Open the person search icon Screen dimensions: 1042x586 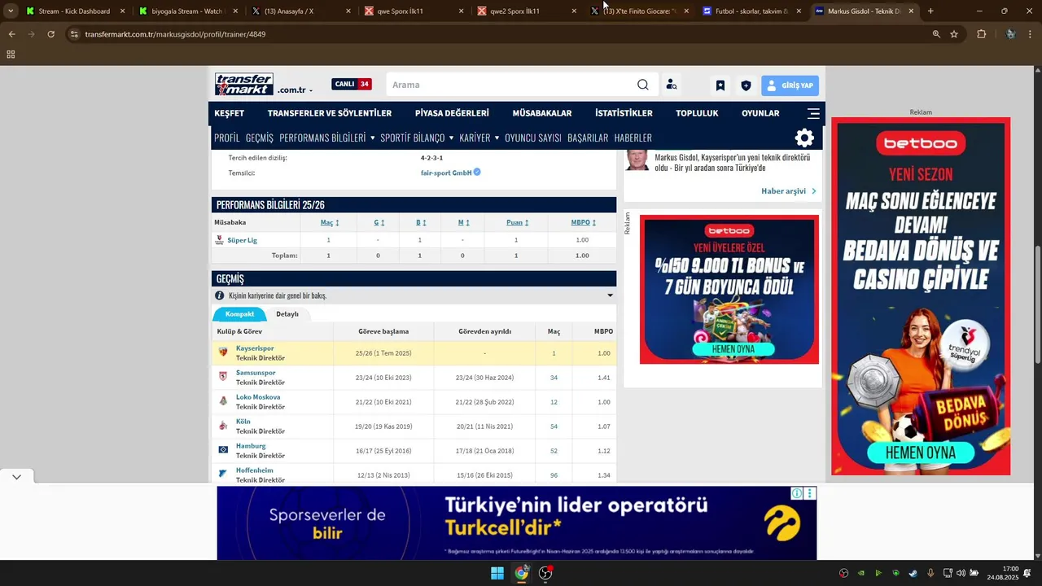pos(672,85)
